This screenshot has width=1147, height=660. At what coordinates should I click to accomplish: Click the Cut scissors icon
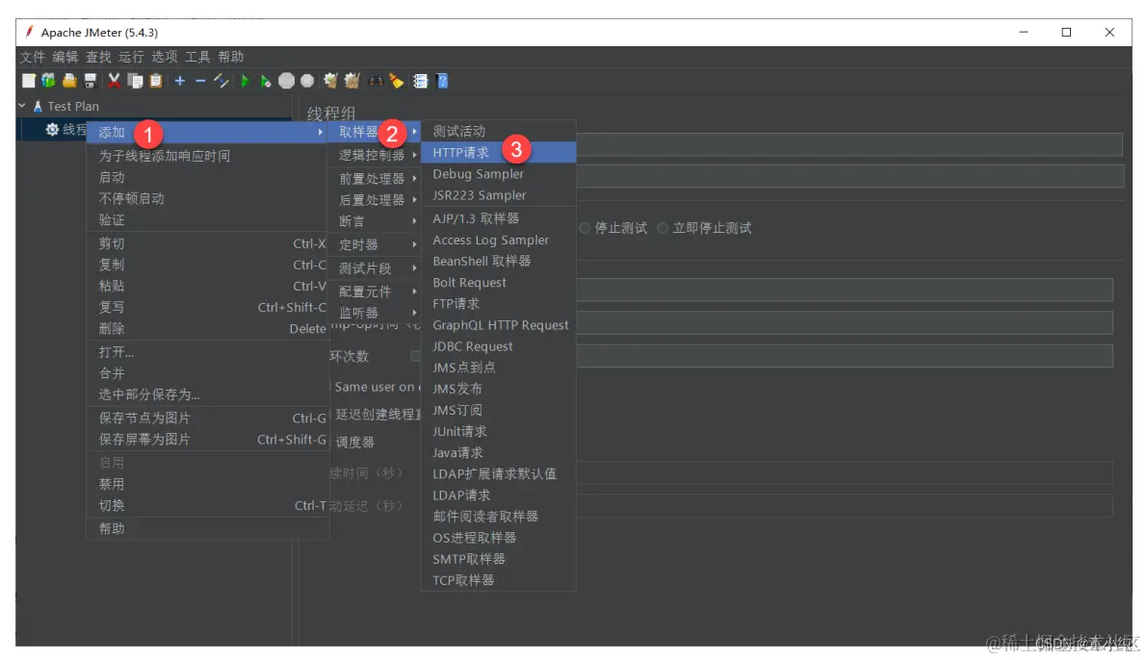114,81
